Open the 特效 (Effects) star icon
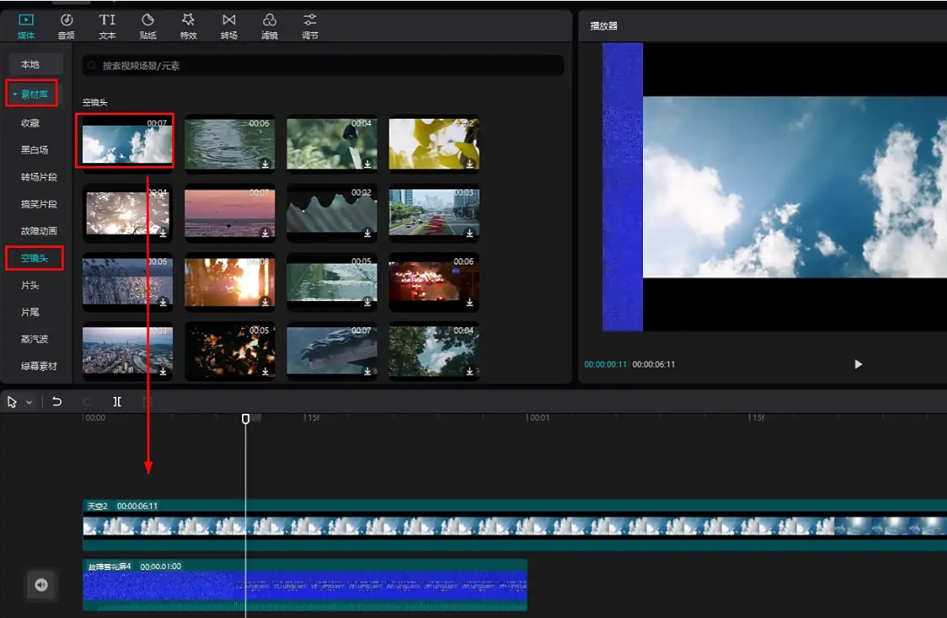This screenshot has height=618, width=947. [x=188, y=20]
